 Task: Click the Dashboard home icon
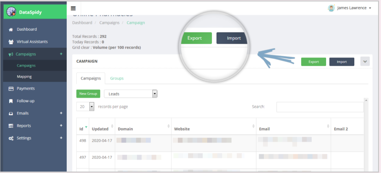(11, 29)
